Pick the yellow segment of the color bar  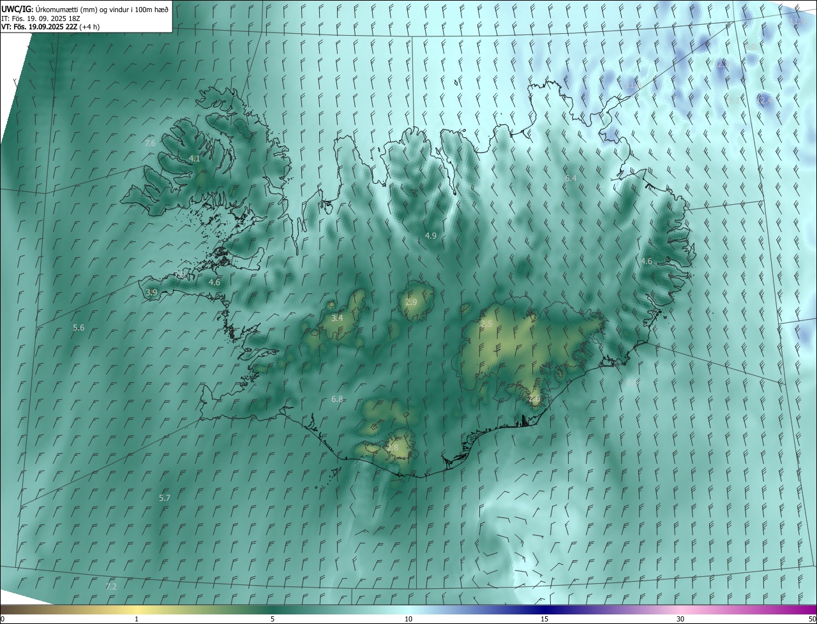pos(137,609)
